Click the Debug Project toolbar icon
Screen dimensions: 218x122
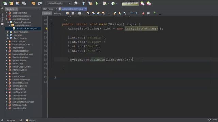click(x=105, y=3)
